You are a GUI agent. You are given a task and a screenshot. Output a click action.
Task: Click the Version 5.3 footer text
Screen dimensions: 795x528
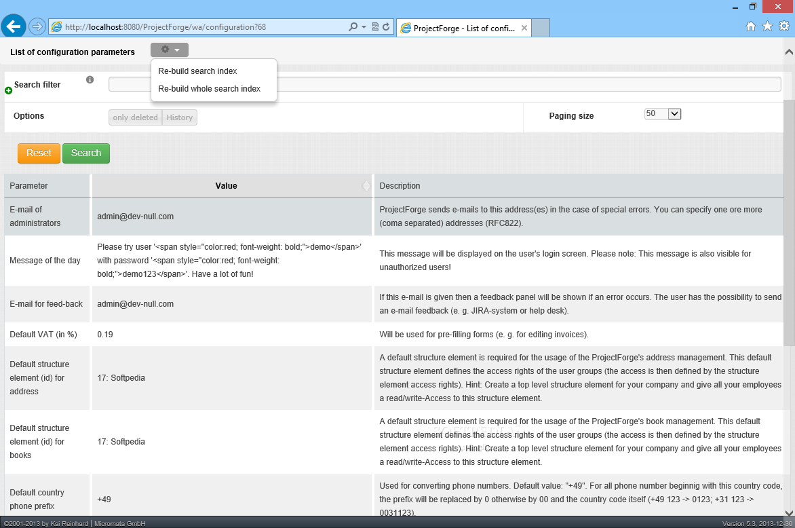point(757,523)
